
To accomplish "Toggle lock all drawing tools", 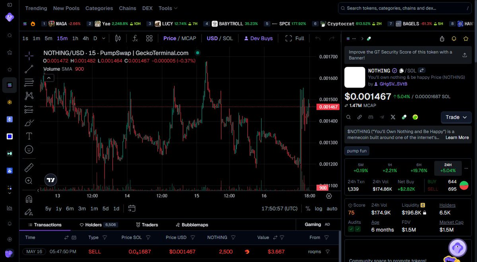I will tap(29, 212).
